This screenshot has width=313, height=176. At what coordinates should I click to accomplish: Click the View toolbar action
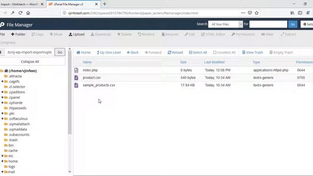coord(267,34)
